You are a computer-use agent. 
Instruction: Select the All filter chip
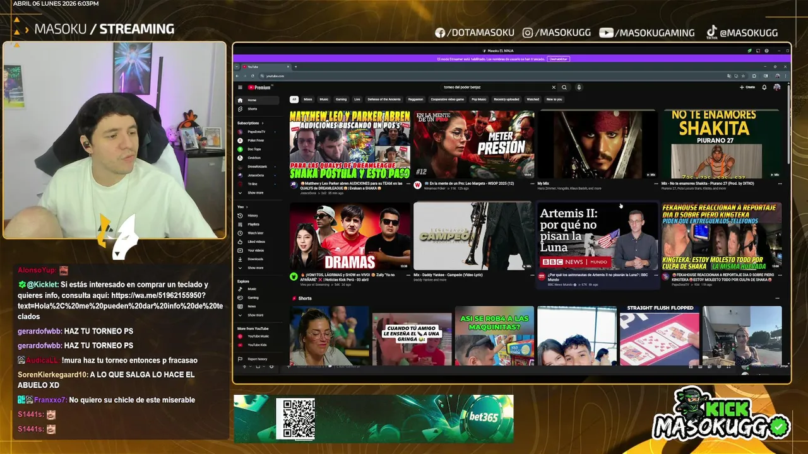point(294,99)
